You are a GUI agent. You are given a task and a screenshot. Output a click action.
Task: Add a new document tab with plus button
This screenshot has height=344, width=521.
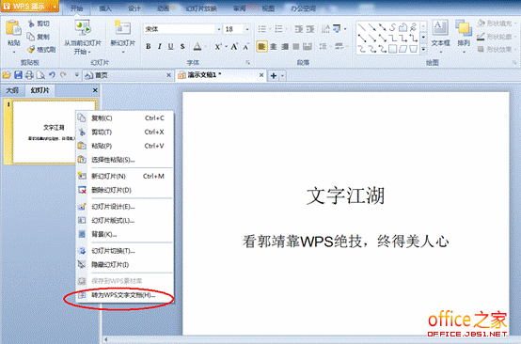point(274,76)
